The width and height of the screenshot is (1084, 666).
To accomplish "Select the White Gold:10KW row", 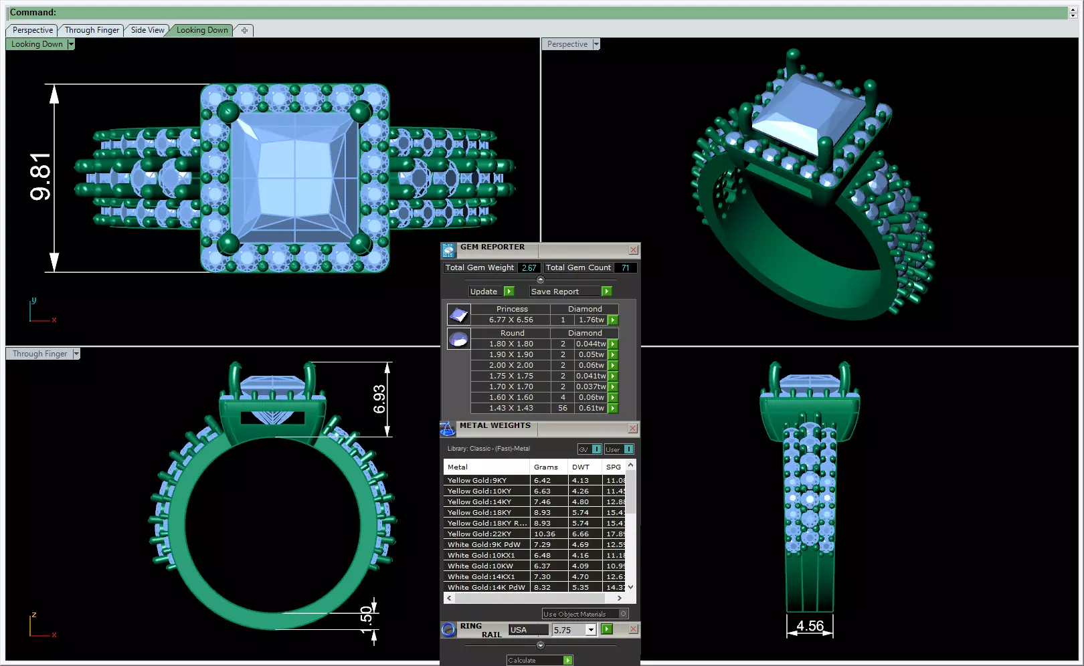I will point(535,566).
